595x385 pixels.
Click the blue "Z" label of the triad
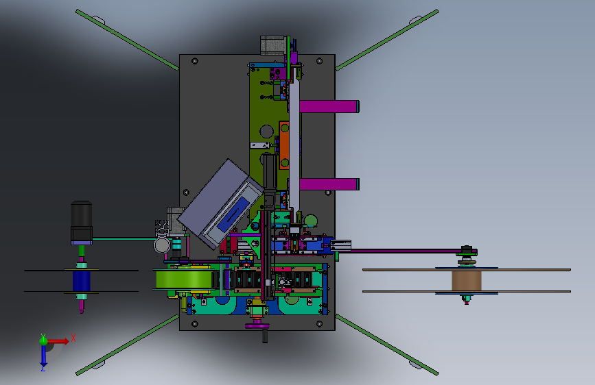click(43, 369)
